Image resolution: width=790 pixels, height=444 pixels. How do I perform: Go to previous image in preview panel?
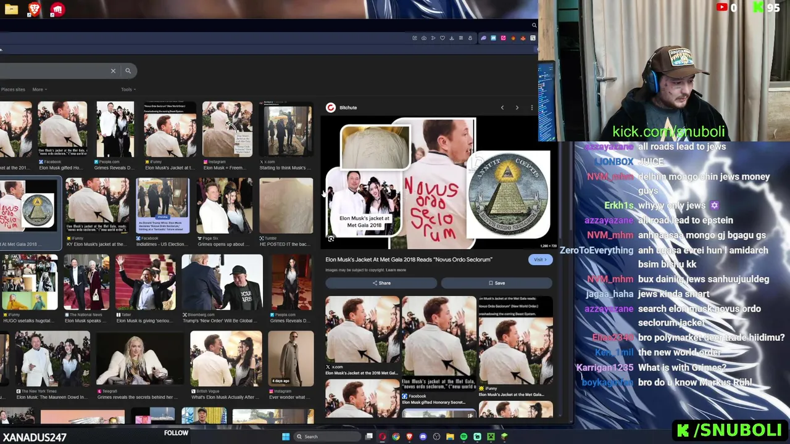pyautogui.click(x=502, y=108)
